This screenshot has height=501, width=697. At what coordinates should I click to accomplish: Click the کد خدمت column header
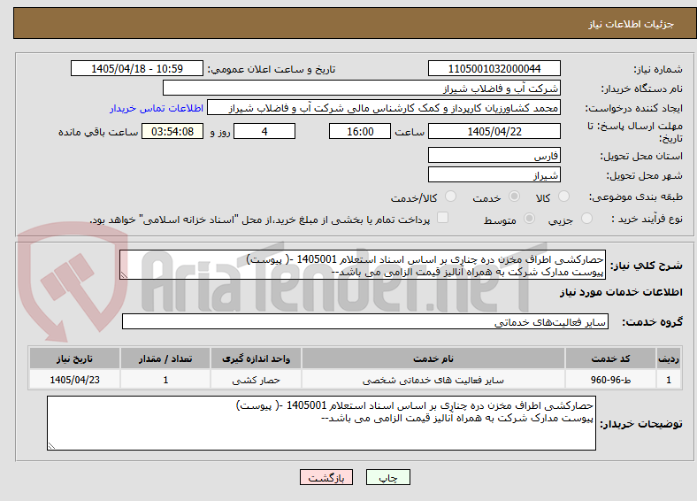tap(611, 358)
